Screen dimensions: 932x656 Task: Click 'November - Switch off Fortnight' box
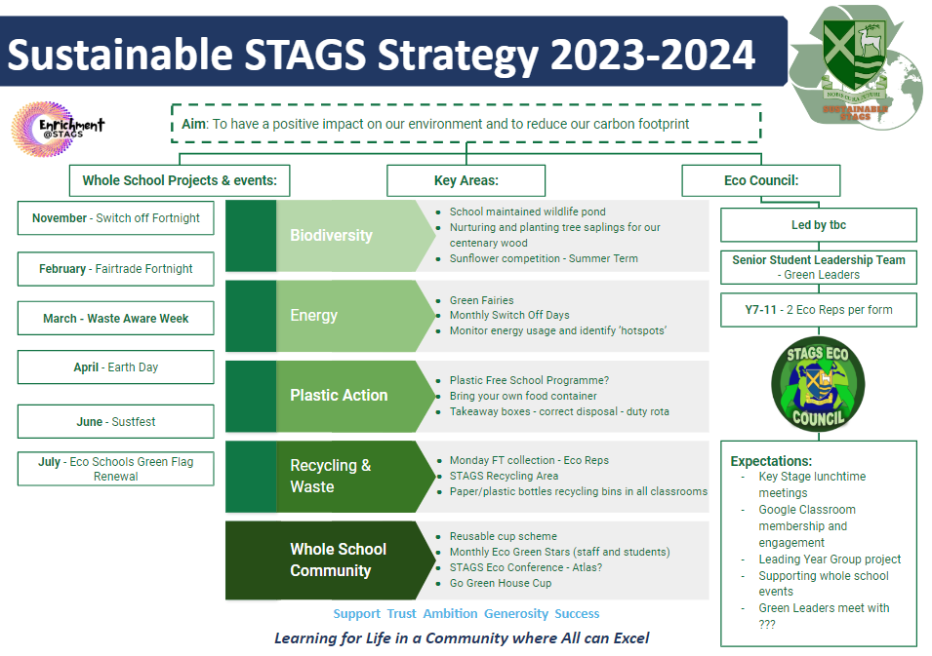pos(116,218)
